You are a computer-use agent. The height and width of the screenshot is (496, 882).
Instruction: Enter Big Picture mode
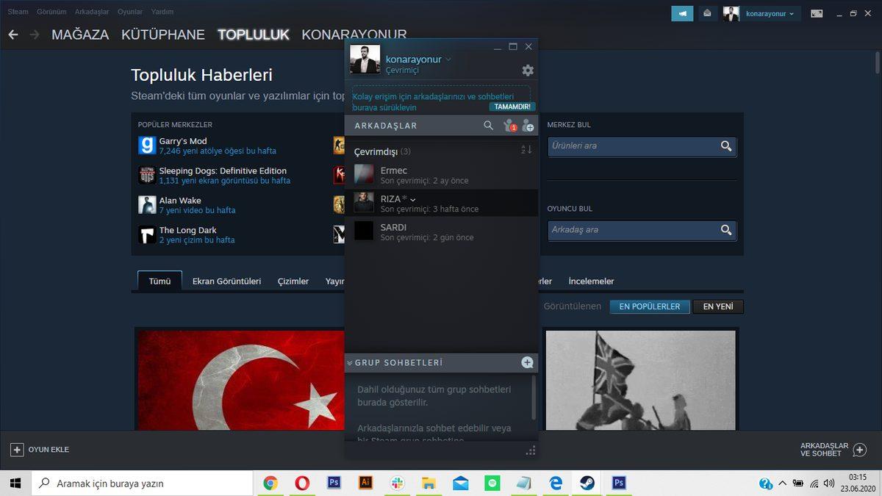(816, 12)
